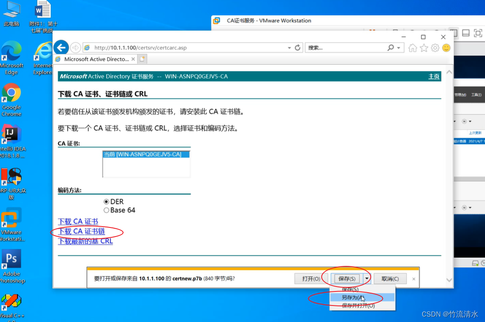Click the smiley feedback icon

point(446,48)
